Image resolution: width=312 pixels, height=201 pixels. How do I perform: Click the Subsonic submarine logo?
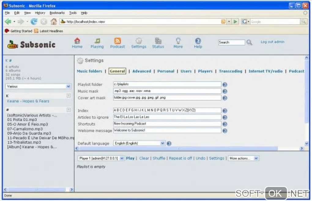coord(13,45)
